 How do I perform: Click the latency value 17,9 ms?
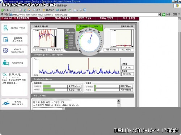tap(127, 68)
